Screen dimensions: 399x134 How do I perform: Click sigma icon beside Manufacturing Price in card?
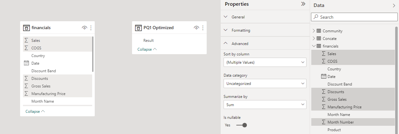26,94
